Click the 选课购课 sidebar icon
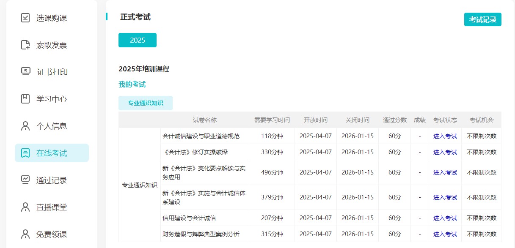The width and height of the screenshot is (515, 248). (x=25, y=18)
